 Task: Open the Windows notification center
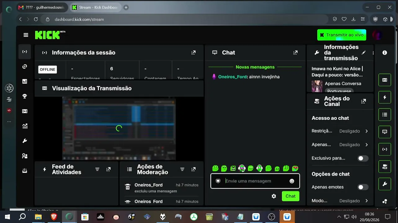[x=387, y=217]
